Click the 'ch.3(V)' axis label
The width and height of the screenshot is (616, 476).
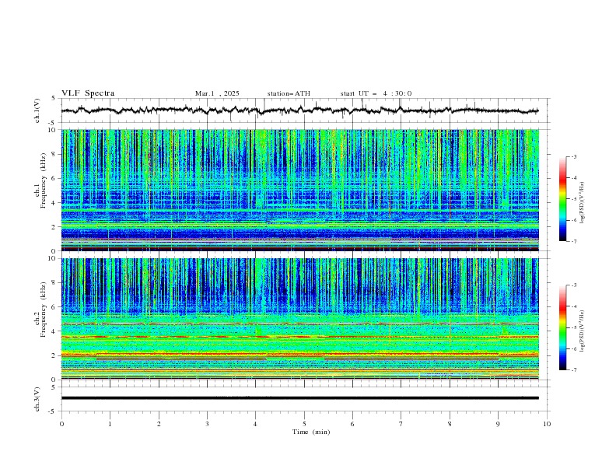(x=37, y=399)
